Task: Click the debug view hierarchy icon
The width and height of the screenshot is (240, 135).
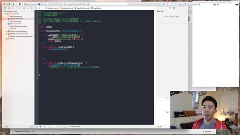Action: coord(60,127)
